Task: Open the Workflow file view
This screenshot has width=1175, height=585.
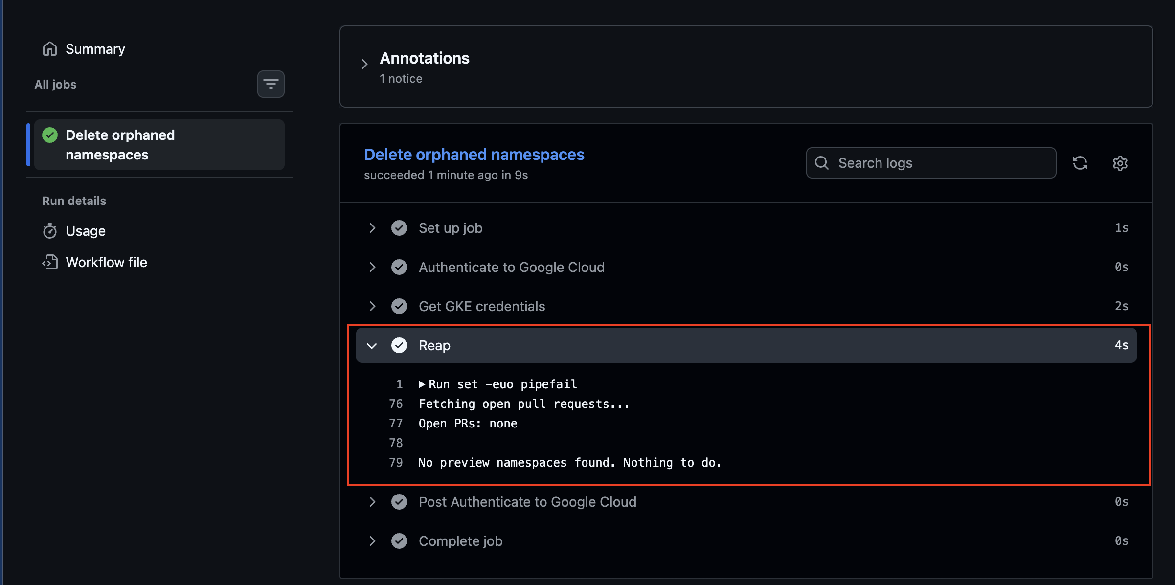Action: (106, 262)
